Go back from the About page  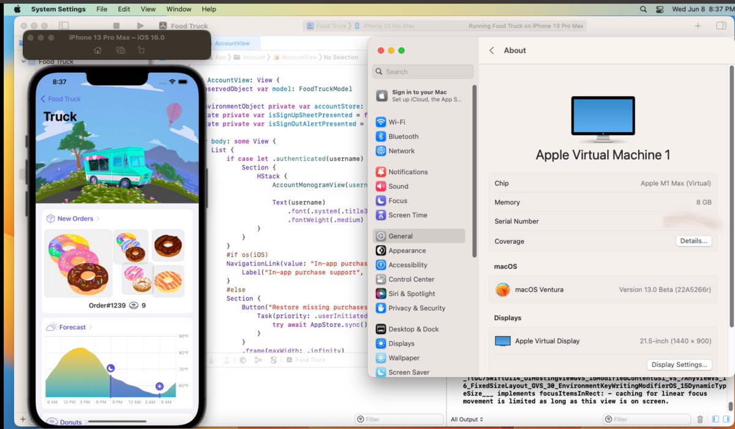click(x=491, y=50)
